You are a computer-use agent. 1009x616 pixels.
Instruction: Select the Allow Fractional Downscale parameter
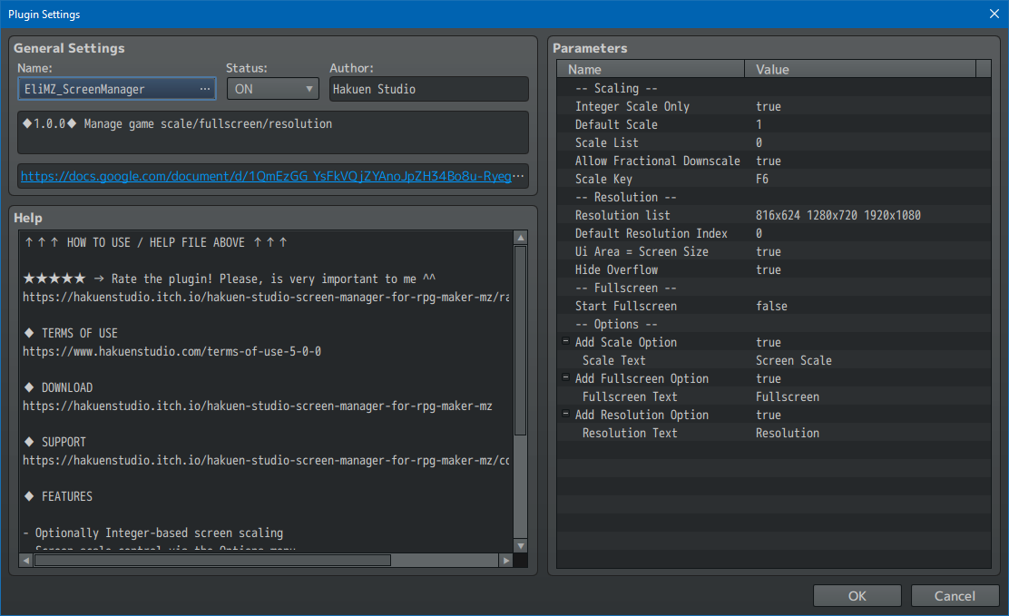[x=773, y=161]
